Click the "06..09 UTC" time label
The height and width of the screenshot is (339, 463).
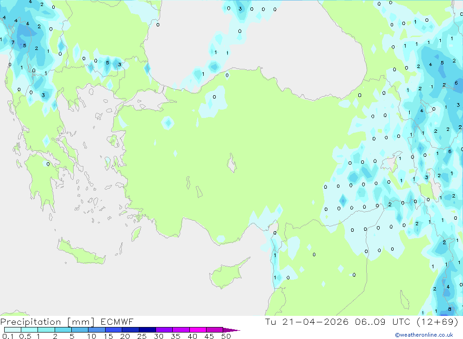[x=383, y=322]
